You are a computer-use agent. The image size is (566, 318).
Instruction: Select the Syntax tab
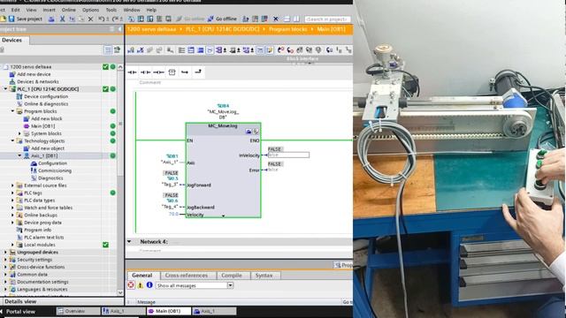[x=264, y=276]
